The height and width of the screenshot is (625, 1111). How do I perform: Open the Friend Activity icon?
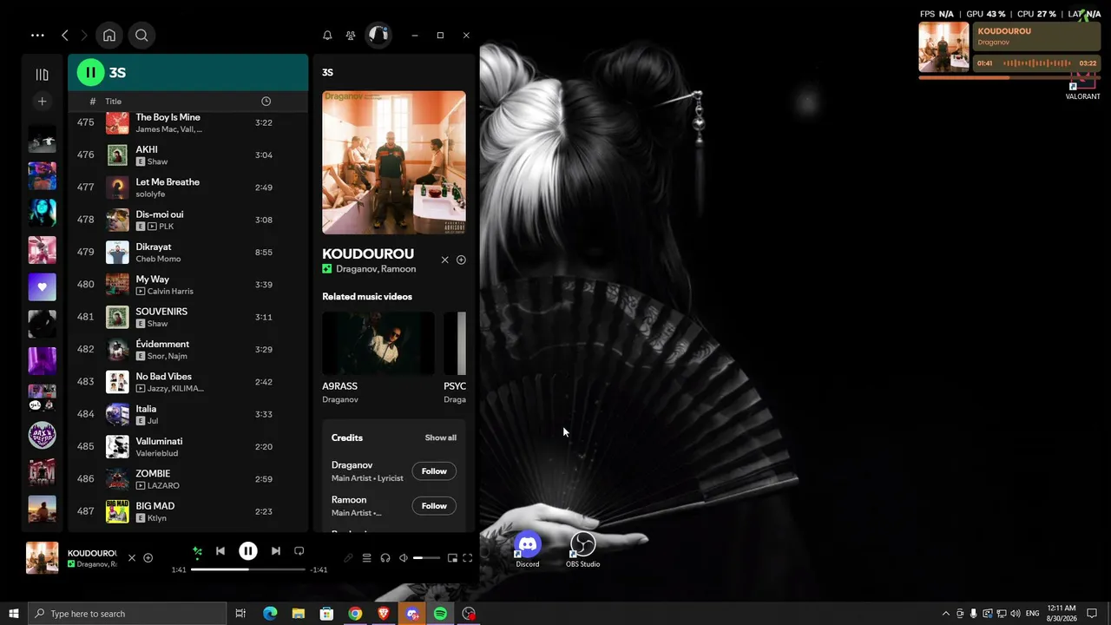pyautogui.click(x=351, y=36)
